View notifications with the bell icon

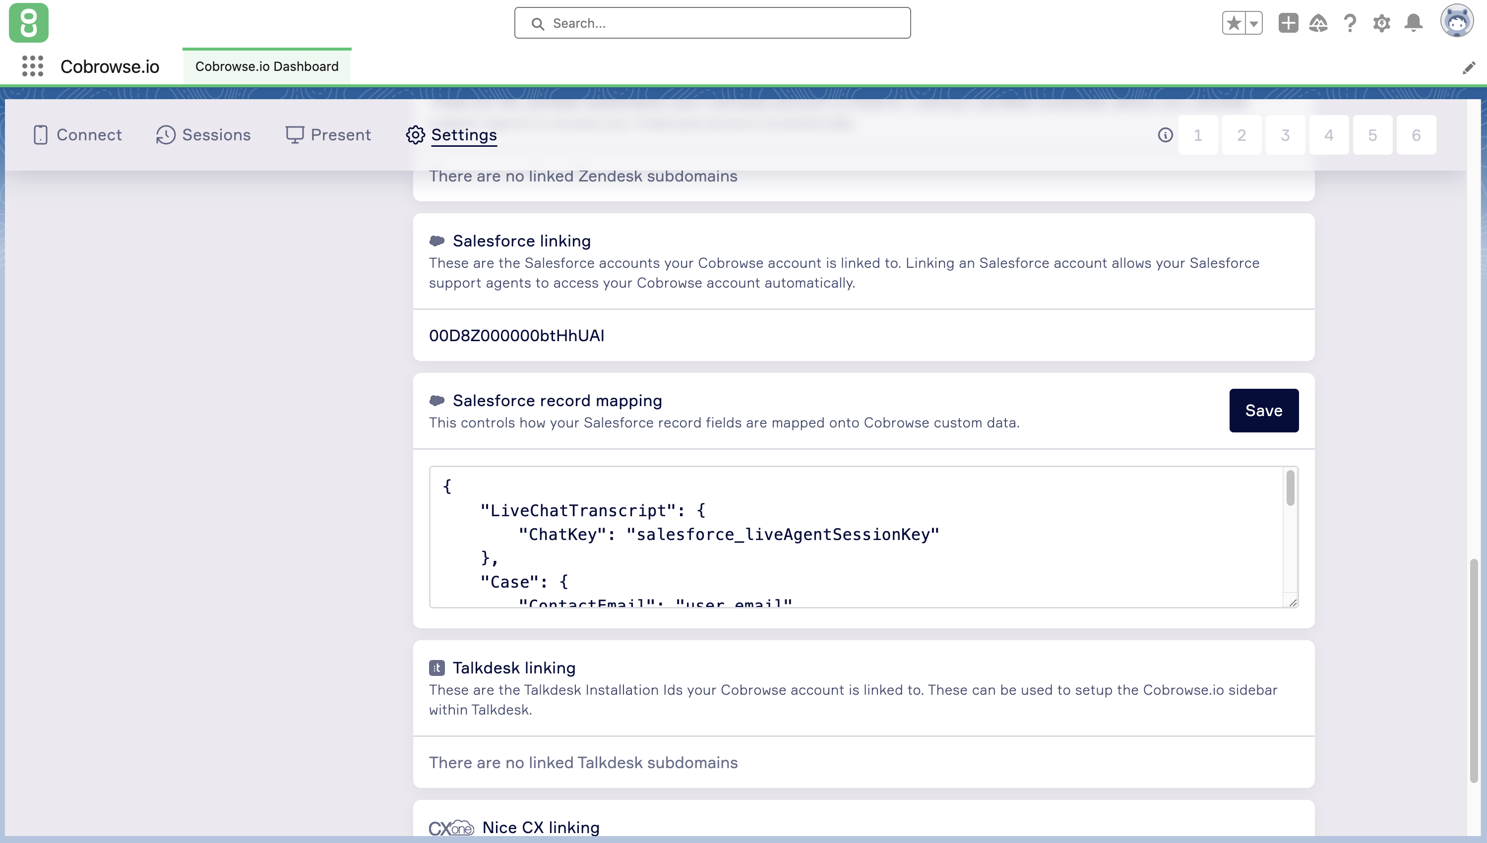click(1414, 23)
